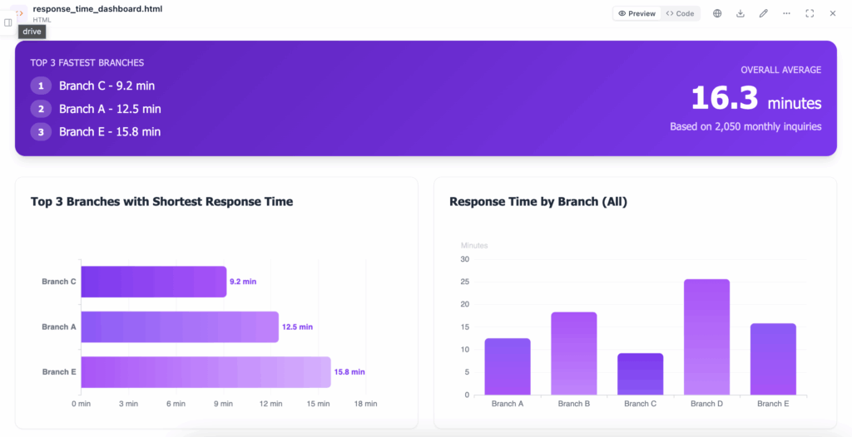Close the preview with the X icon
The width and height of the screenshot is (852, 437).
click(x=832, y=13)
